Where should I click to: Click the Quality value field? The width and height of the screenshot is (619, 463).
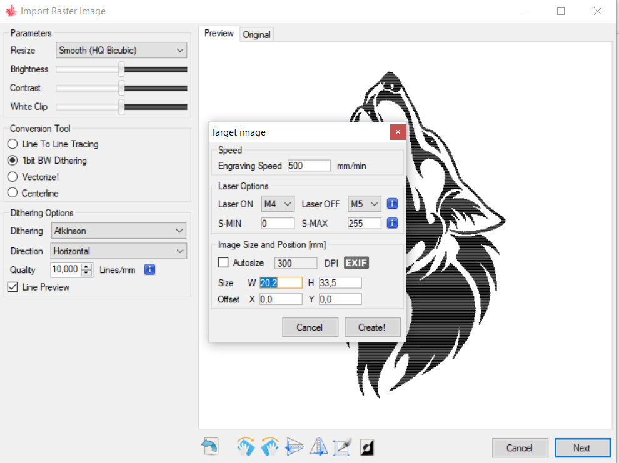(66, 269)
